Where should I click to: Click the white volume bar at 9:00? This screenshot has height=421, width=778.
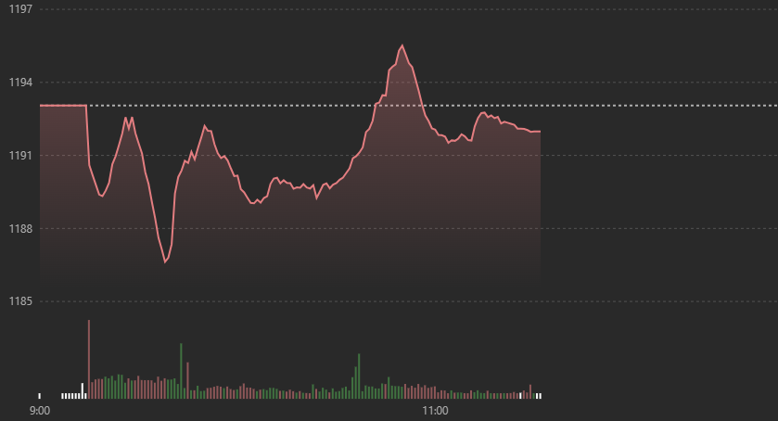tap(40, 396)
